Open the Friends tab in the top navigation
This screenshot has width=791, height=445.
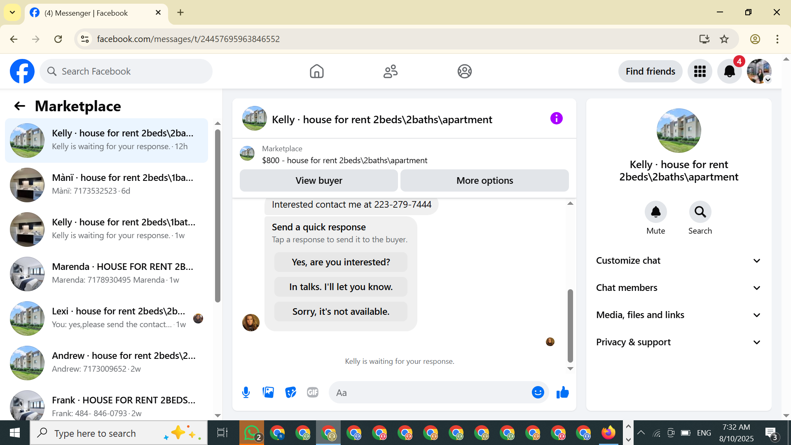pos(390,72)
